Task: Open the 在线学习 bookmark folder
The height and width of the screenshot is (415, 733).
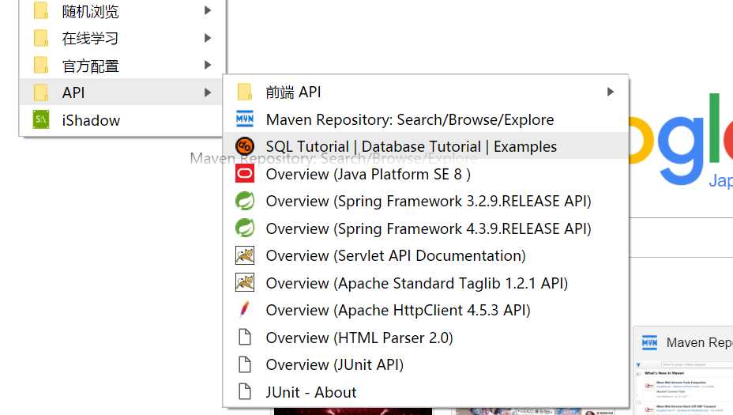Action: [122, 38]
